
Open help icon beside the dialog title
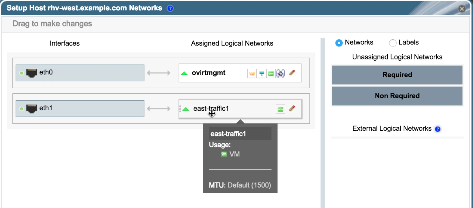point(170,8)
